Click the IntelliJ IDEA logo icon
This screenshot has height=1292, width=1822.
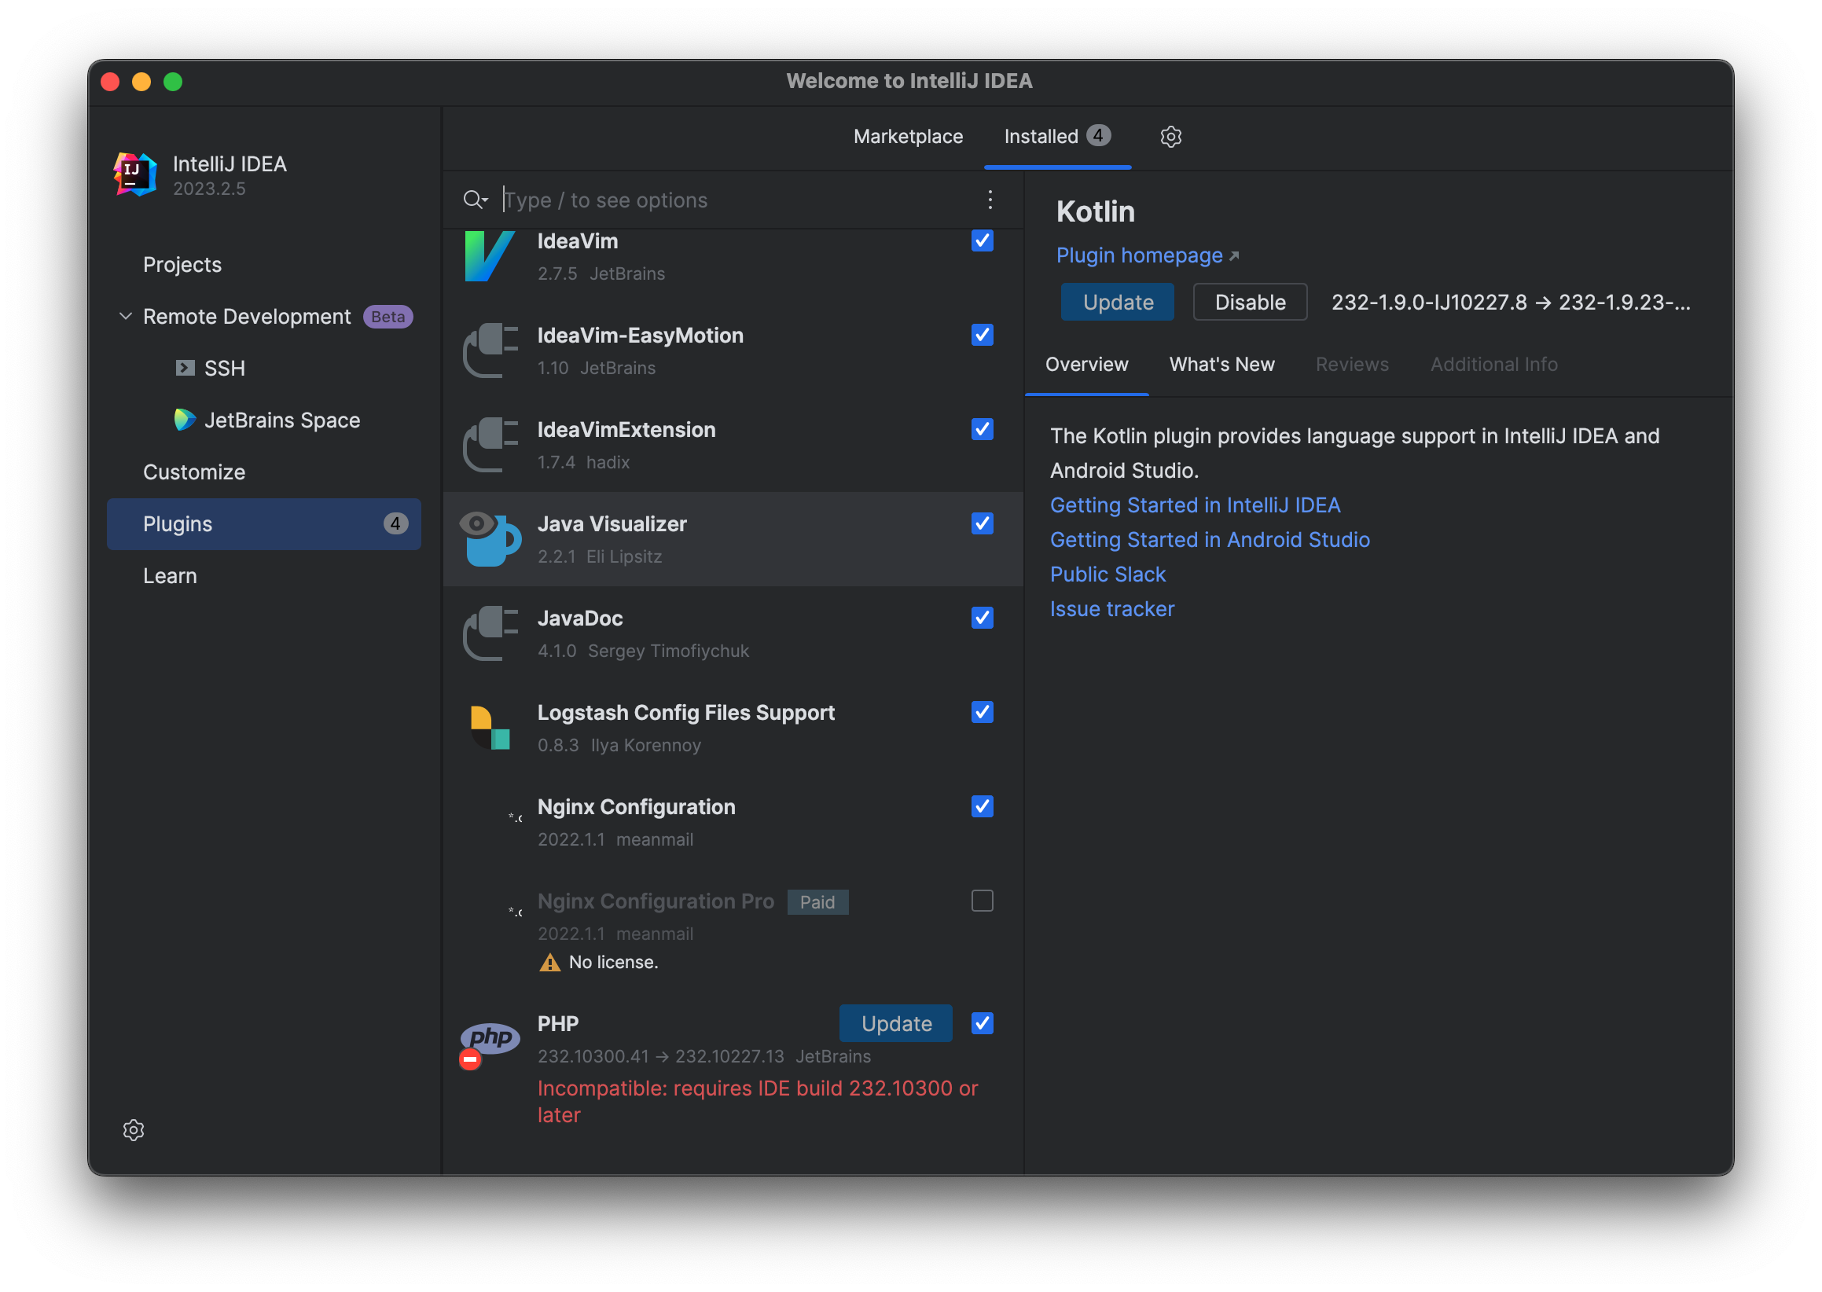coord(134,174)
